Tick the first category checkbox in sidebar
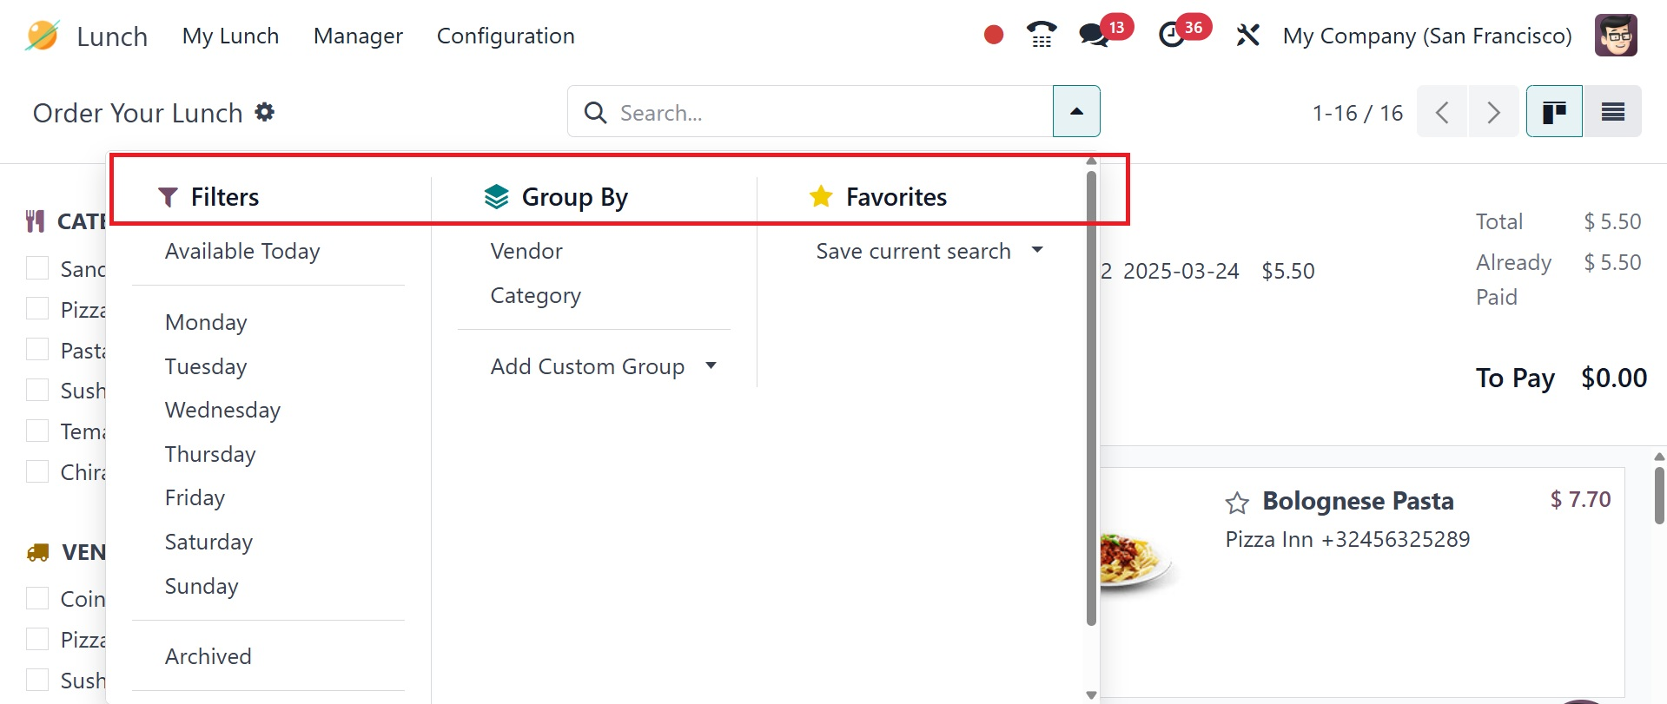The width and height of the screenshot is (1667, 704). 37,268
